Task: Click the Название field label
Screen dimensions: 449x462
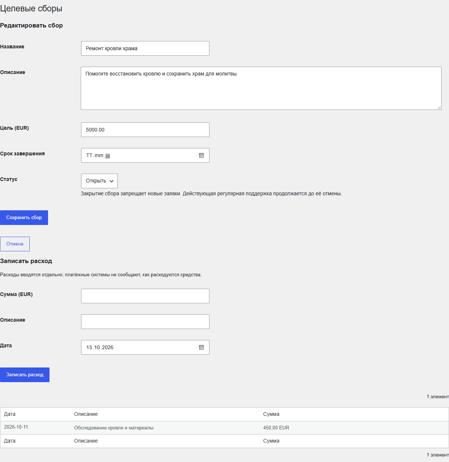Action: 12,47
